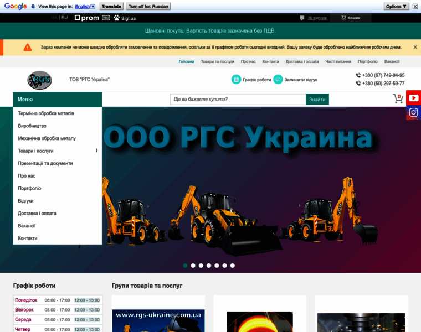The width and height of the screenshot is (421, 332).
Task: Click the Групи товарів та послуг heading
Action: tap(147, 286)
